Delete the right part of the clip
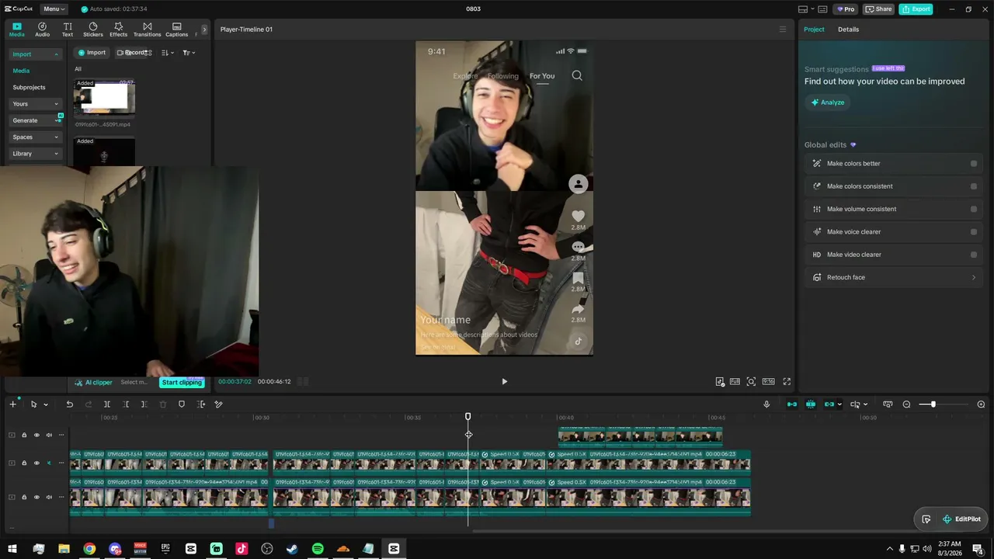 pyautogui.click(x=144, y=404)
